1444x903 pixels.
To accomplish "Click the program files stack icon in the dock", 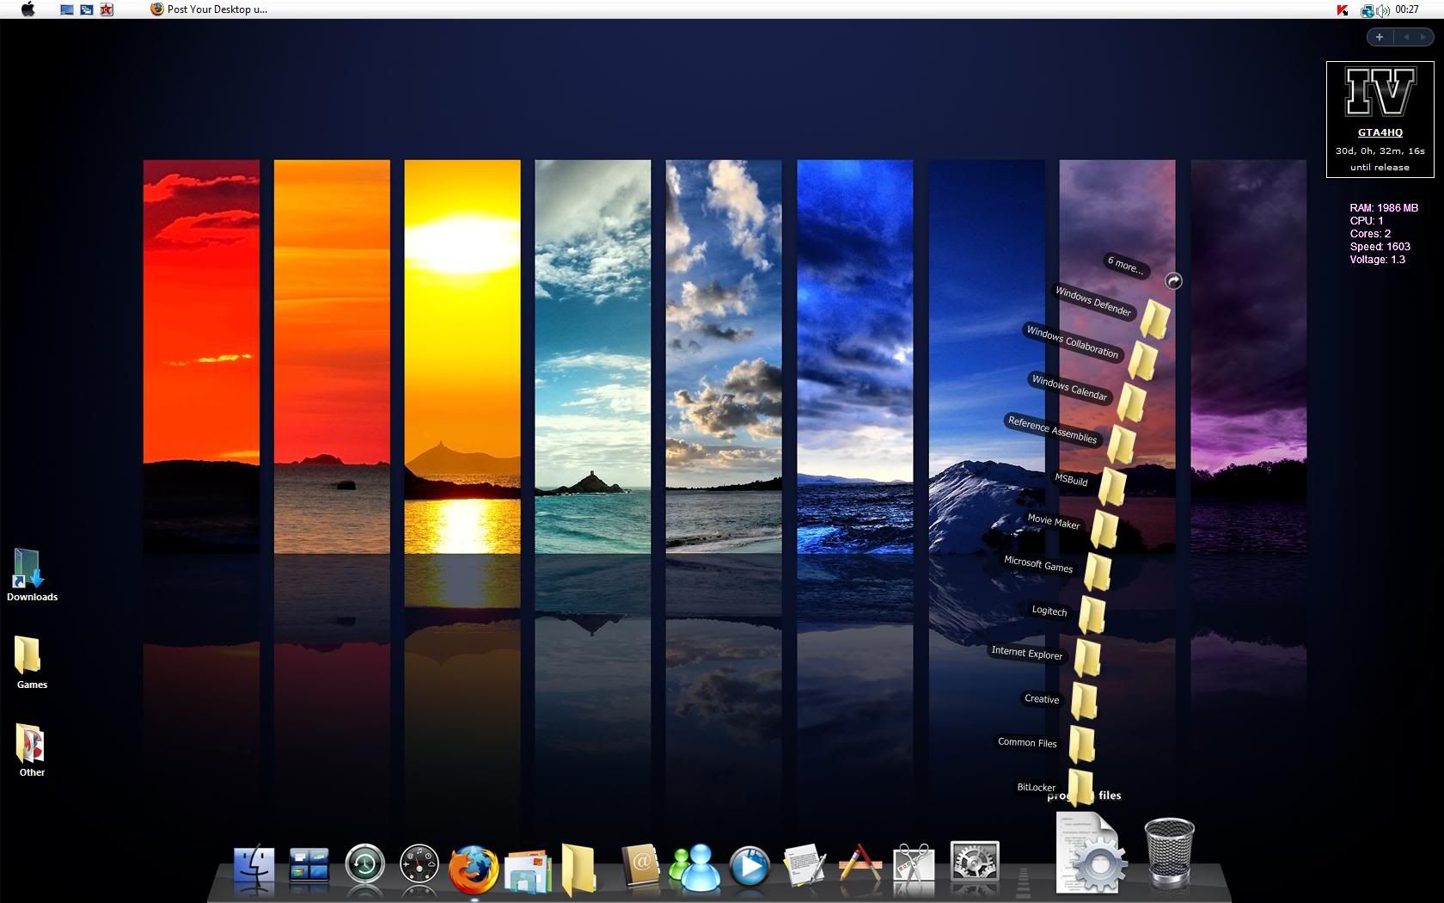I will click(1091, 852).
